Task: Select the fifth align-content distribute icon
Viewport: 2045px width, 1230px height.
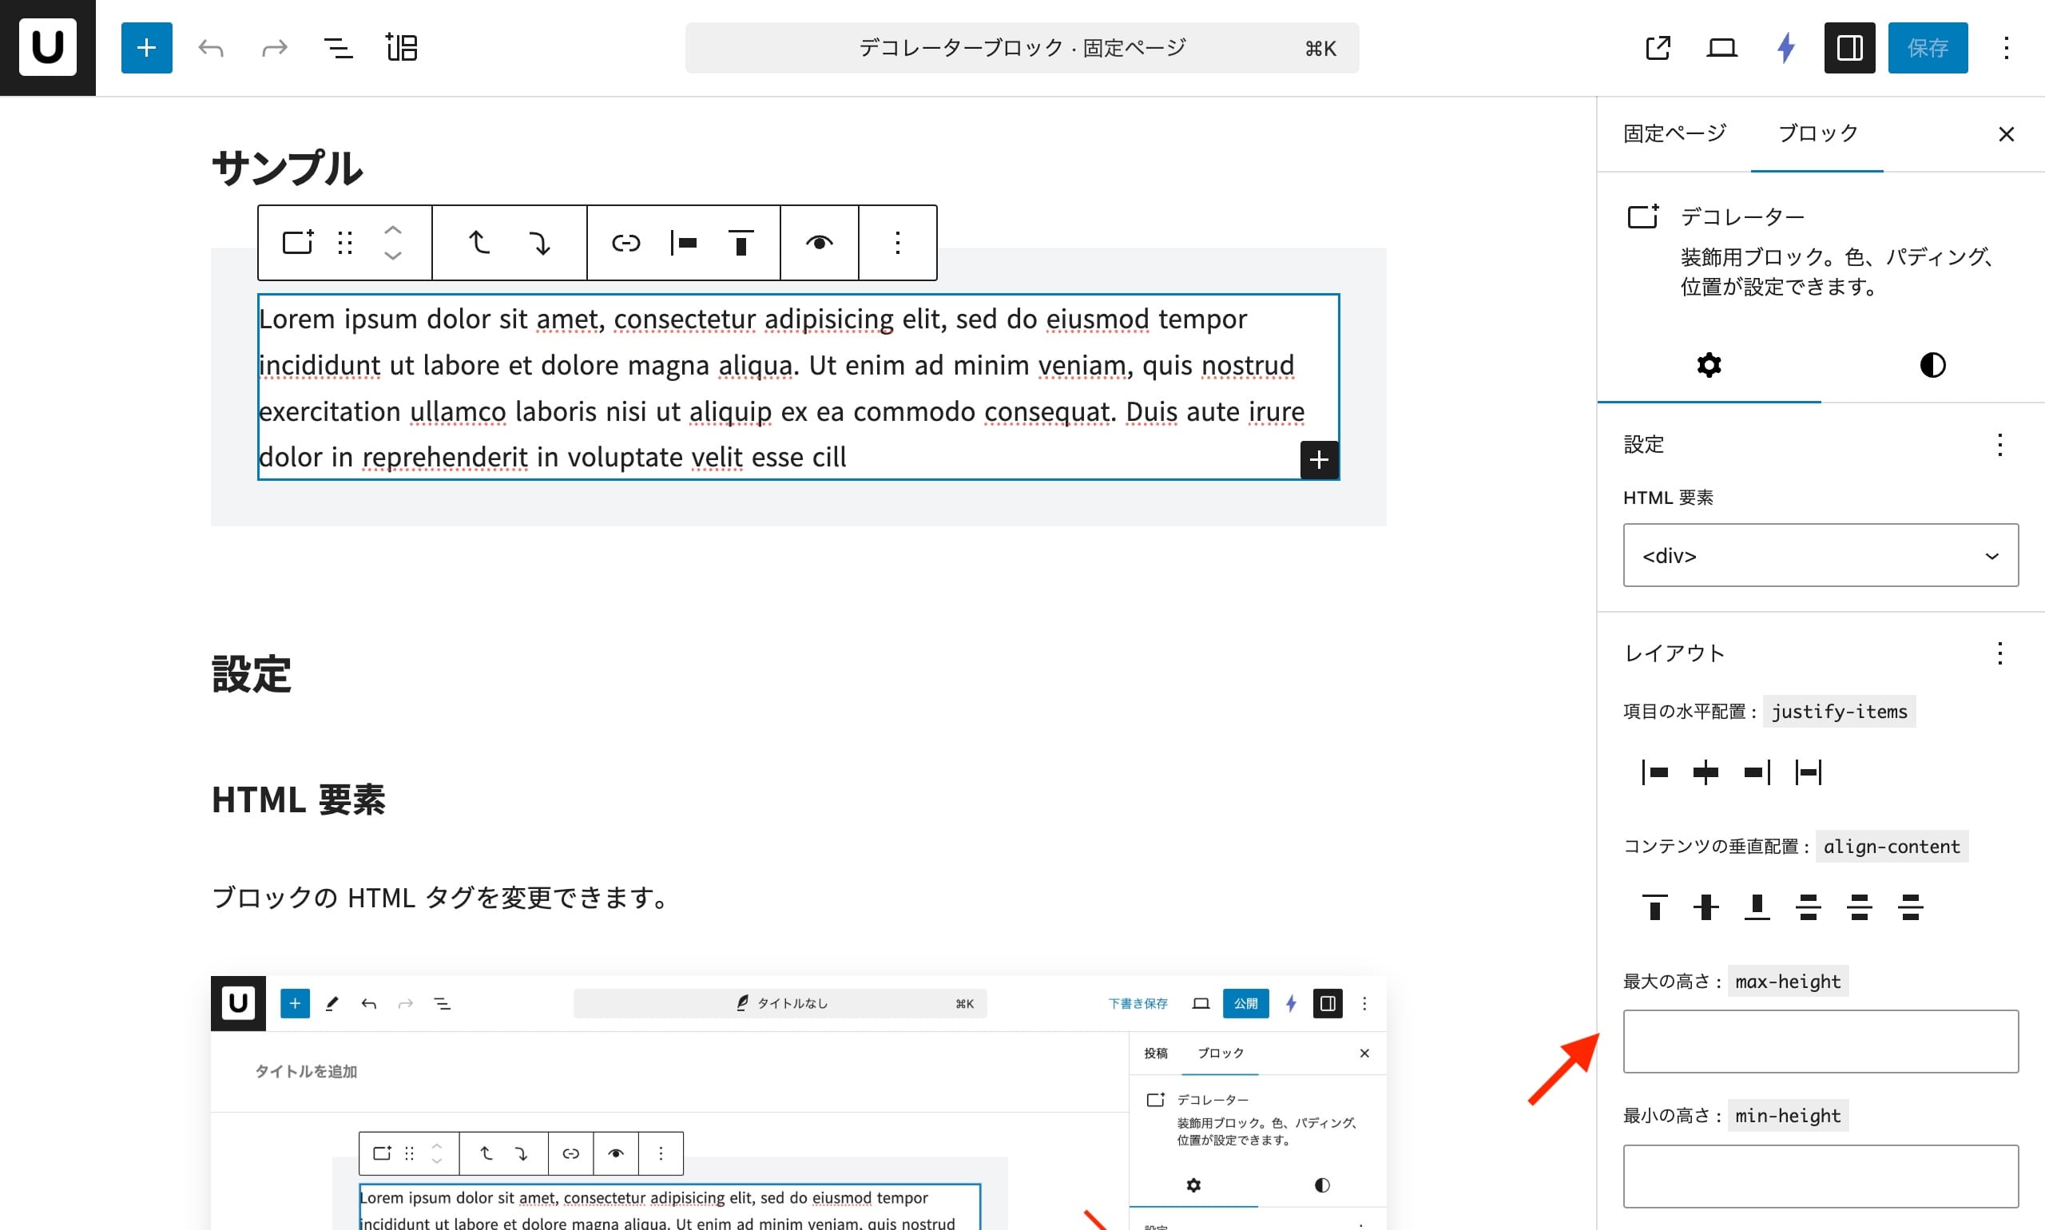Action: coord(1860,907)
